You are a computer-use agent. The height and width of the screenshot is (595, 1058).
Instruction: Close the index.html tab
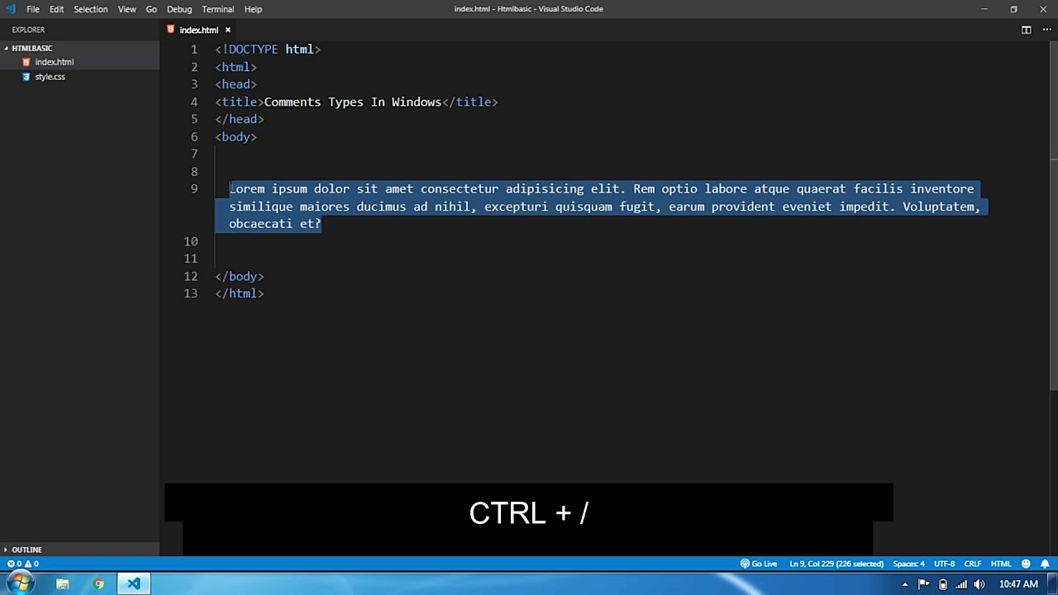(x=227, y=30)
